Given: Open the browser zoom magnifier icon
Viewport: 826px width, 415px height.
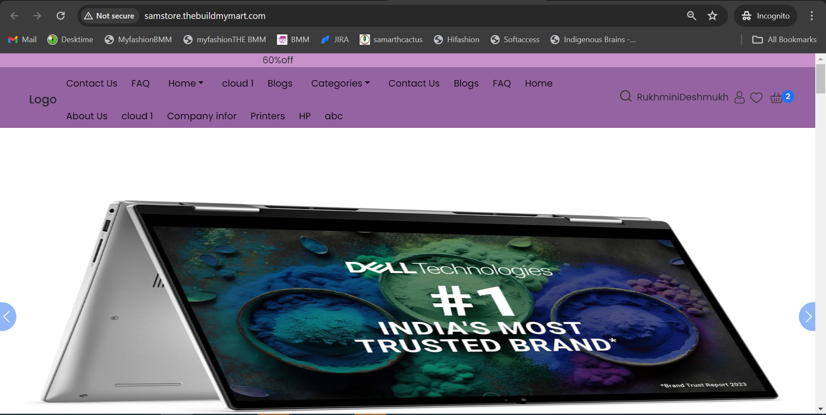Looking at the screenshot, I should coord(691,16).
